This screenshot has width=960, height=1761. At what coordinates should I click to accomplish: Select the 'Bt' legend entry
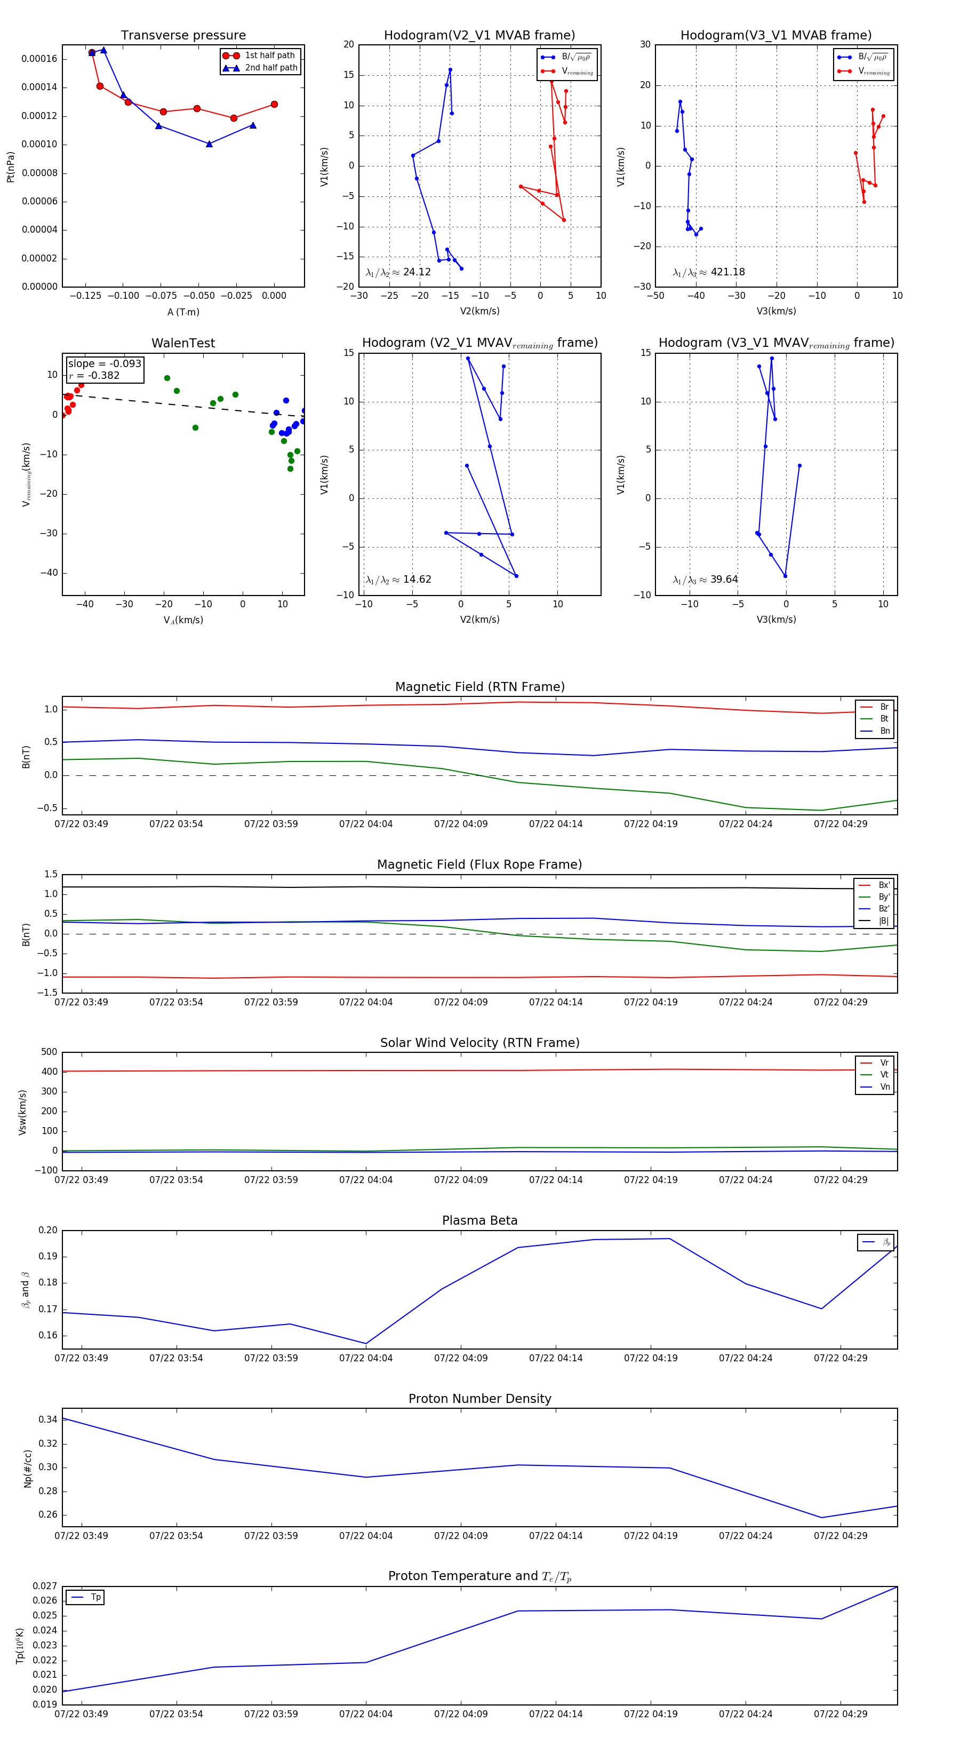pyautogui.click(x=875, y=718)
